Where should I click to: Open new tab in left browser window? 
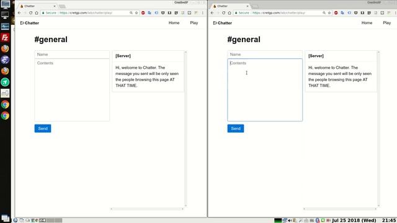pos(62,6)
